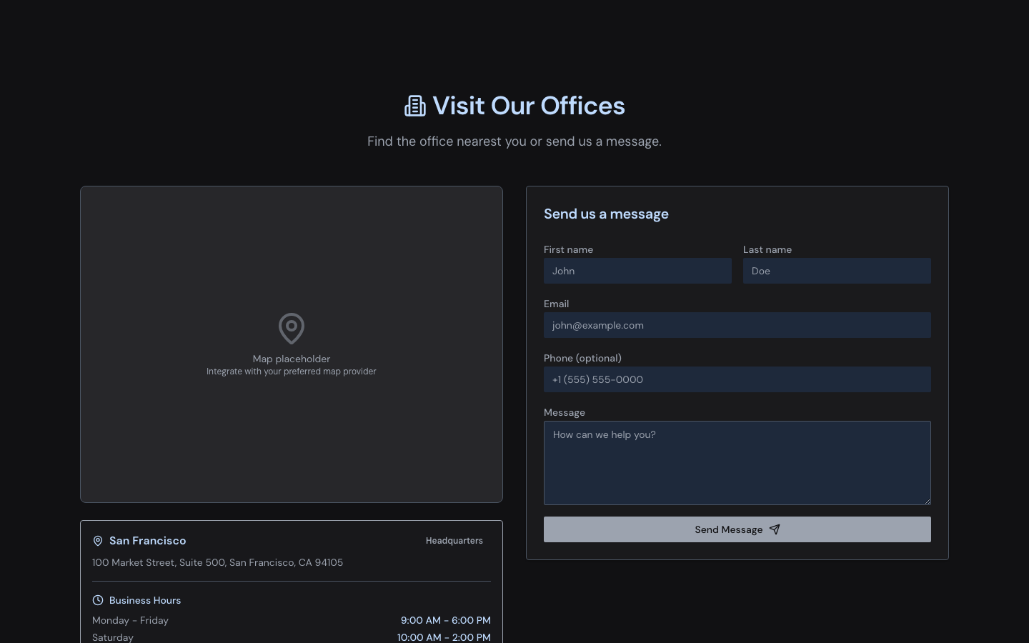Click the Message textarea resize handle
Viewport: 1029px width, 643px height.
click(x=927, y=501)
